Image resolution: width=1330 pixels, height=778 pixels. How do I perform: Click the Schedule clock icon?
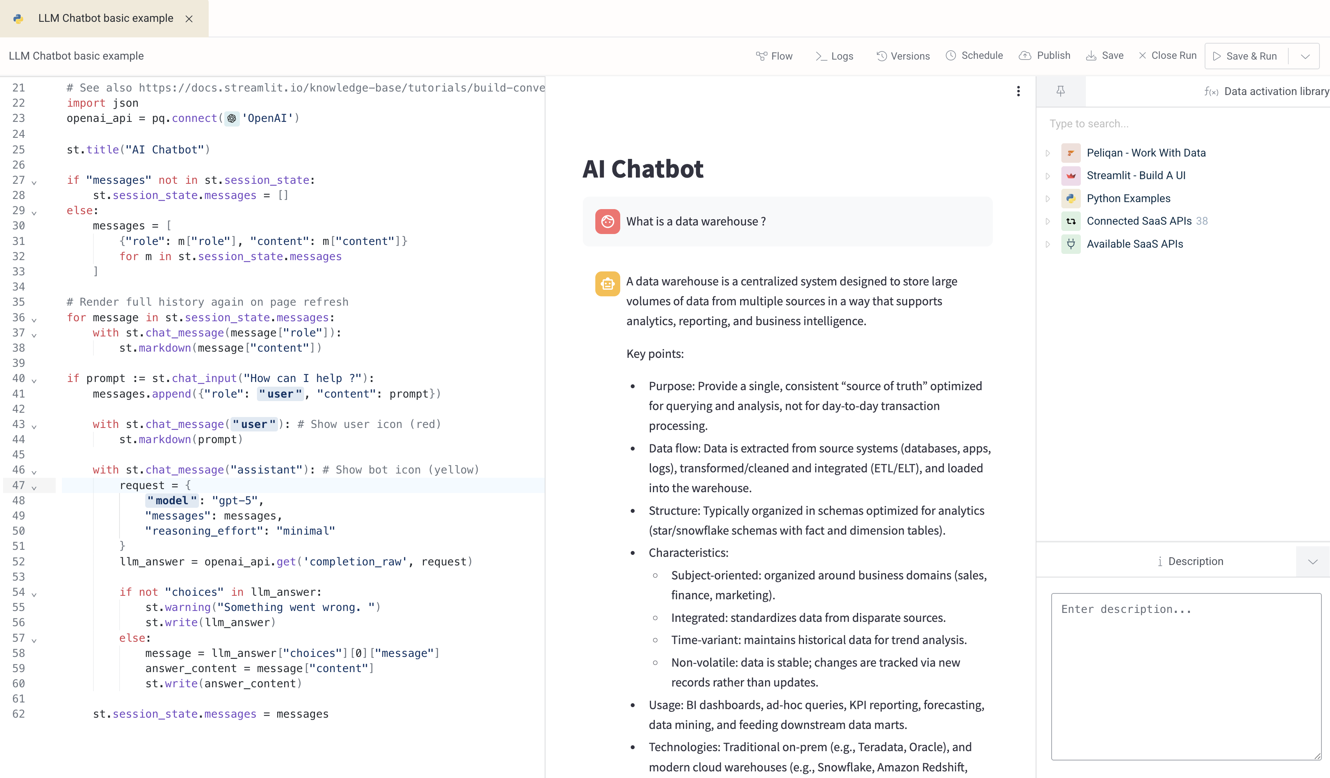click(x=951, y=55)
